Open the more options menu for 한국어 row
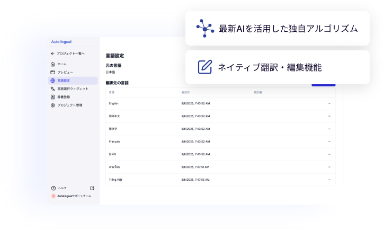384x230 pixels. click(x=329, y=154)
